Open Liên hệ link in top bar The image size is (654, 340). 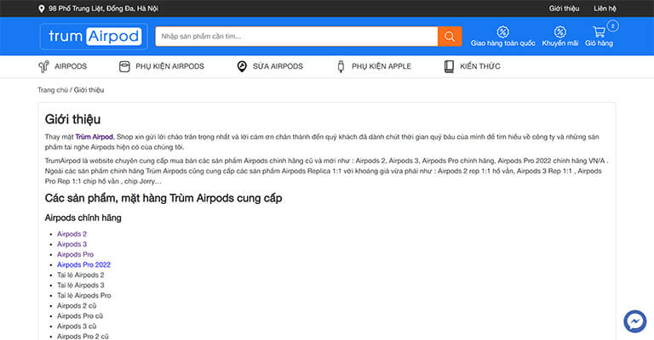pyautogui.click(x=605, y=8)
